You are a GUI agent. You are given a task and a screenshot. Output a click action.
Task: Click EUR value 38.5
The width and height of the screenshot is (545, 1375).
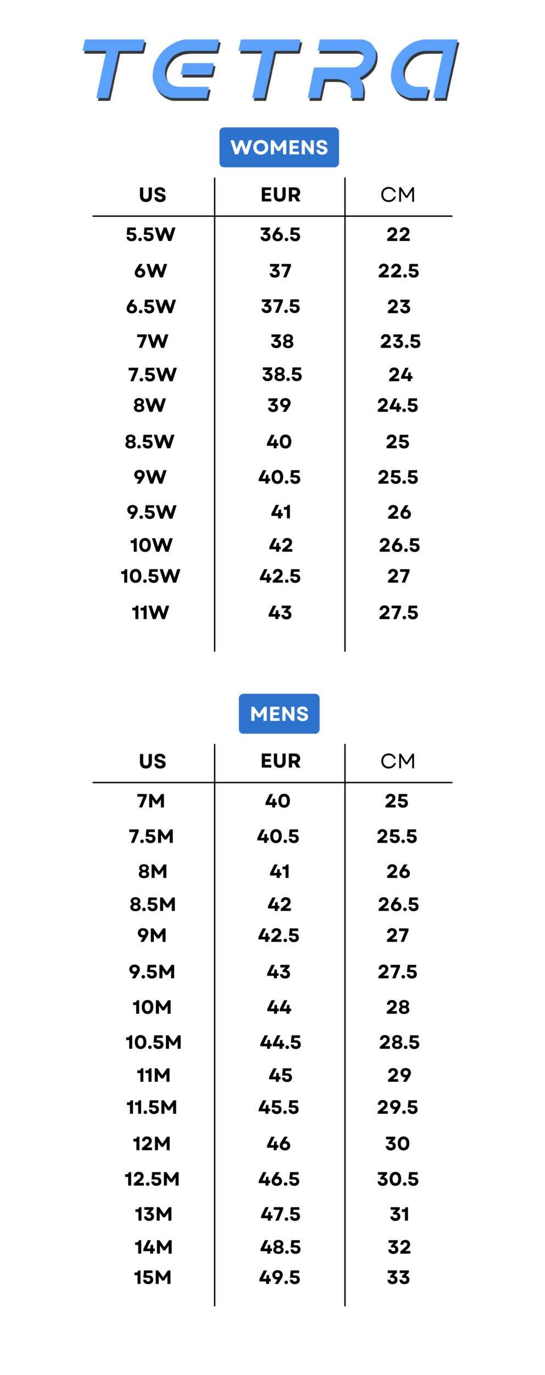[282, 375]
